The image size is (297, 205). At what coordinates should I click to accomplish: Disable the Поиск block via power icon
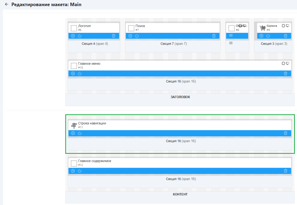[137, 36]
